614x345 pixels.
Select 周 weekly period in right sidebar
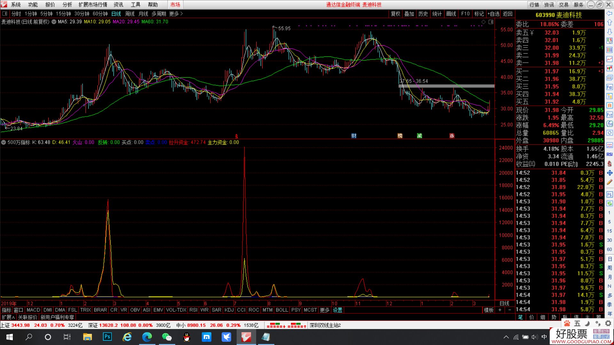pos(610,268)
